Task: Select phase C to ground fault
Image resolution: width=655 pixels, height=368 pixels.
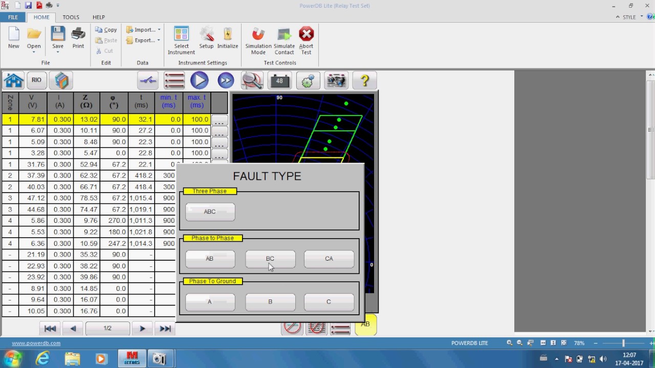Action: (x=329, y=302)
